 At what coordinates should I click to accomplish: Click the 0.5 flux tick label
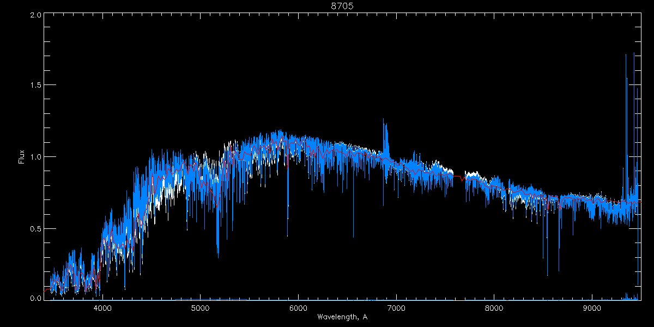[36, 228]
